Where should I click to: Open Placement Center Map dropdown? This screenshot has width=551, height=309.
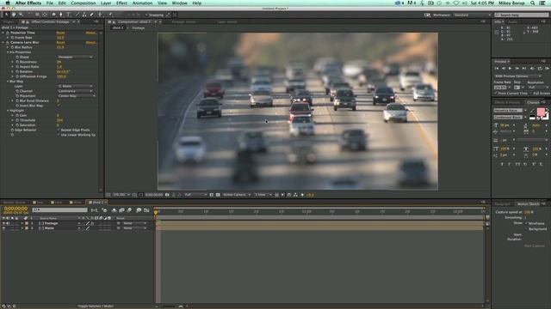[77, 96]
